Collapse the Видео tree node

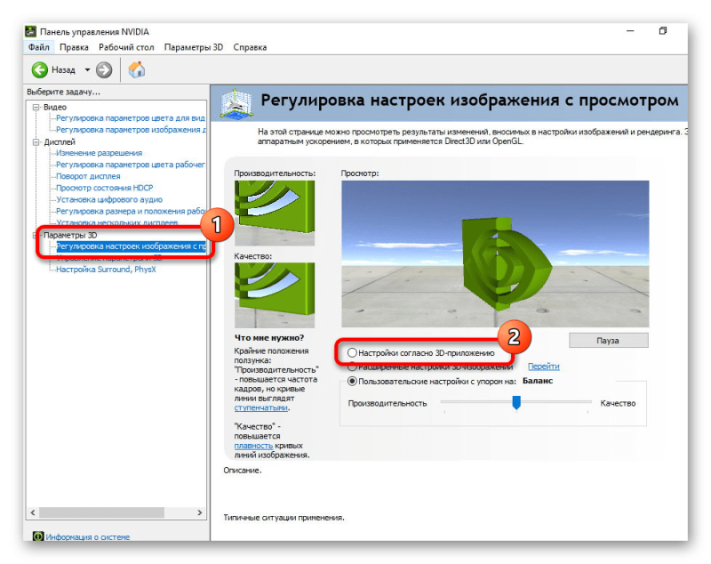click(x=36, y=107)
